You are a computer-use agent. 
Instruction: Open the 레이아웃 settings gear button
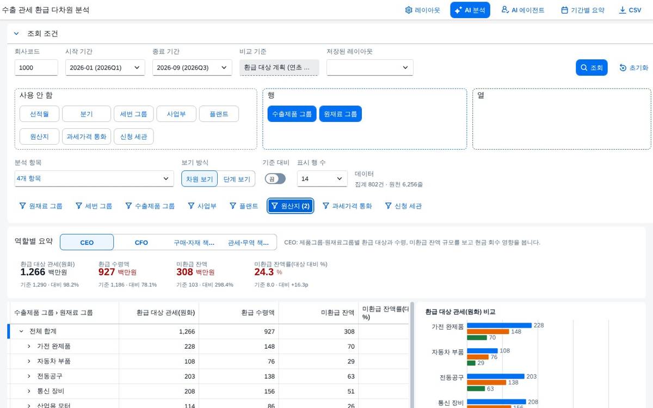[422, 10]
